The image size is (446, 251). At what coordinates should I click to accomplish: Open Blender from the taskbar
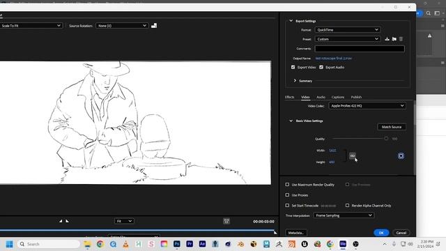point(240,244)
